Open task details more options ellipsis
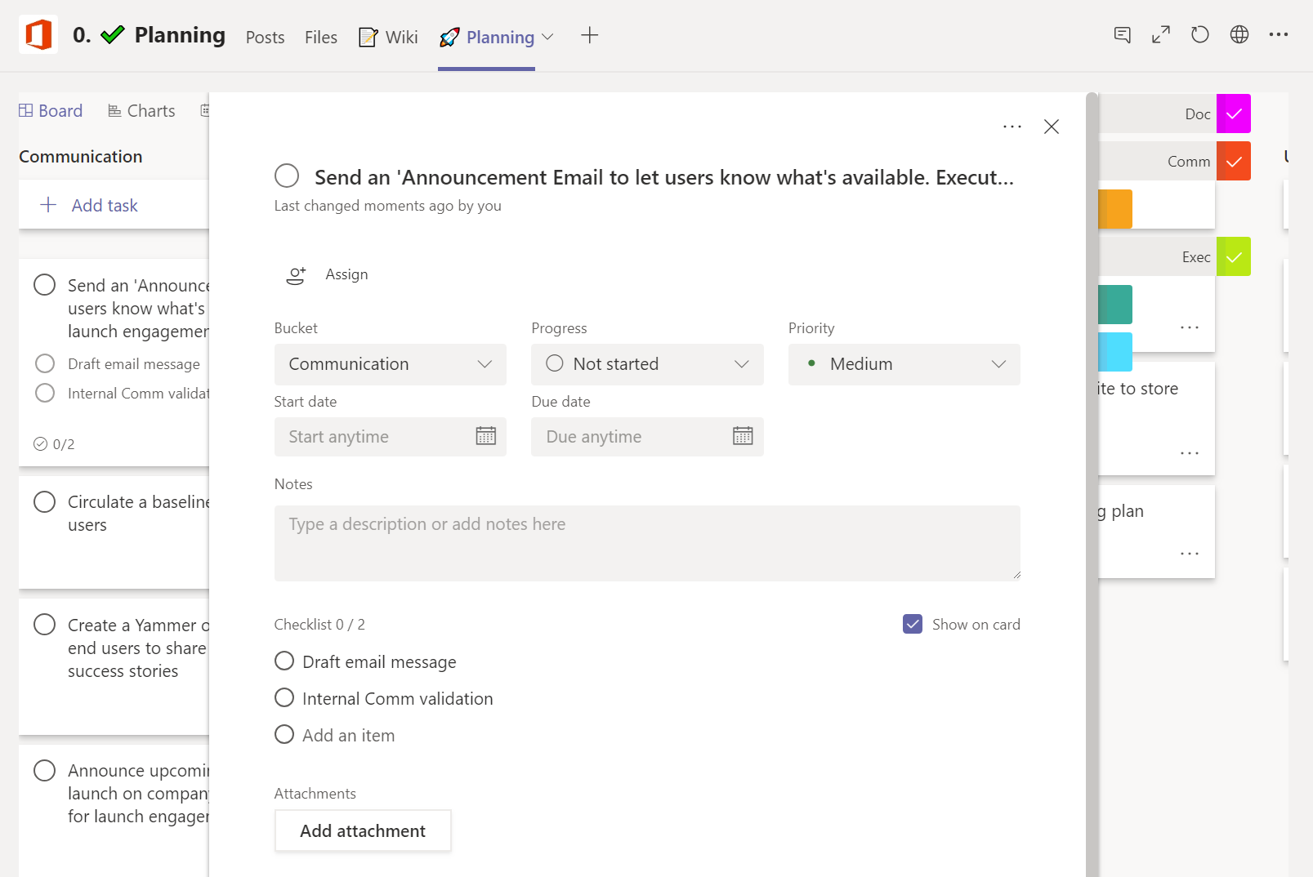Image resolution: width=1313 pixels, height=877 pixels. [x=1012, y=127]
